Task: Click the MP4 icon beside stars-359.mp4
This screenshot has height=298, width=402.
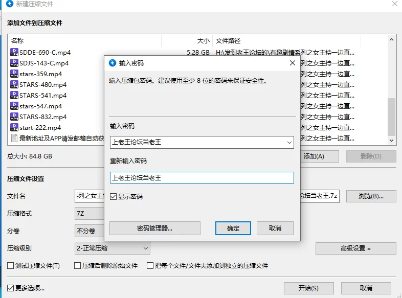Action: pyautogui.click(x=14, y=74)
